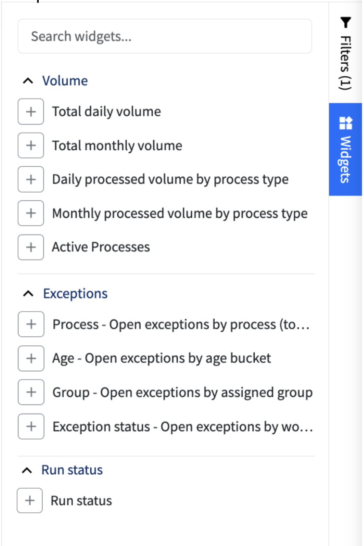
Task: Add Age - Open exceptions by age bucket
Action: click(x=31, y=358)
